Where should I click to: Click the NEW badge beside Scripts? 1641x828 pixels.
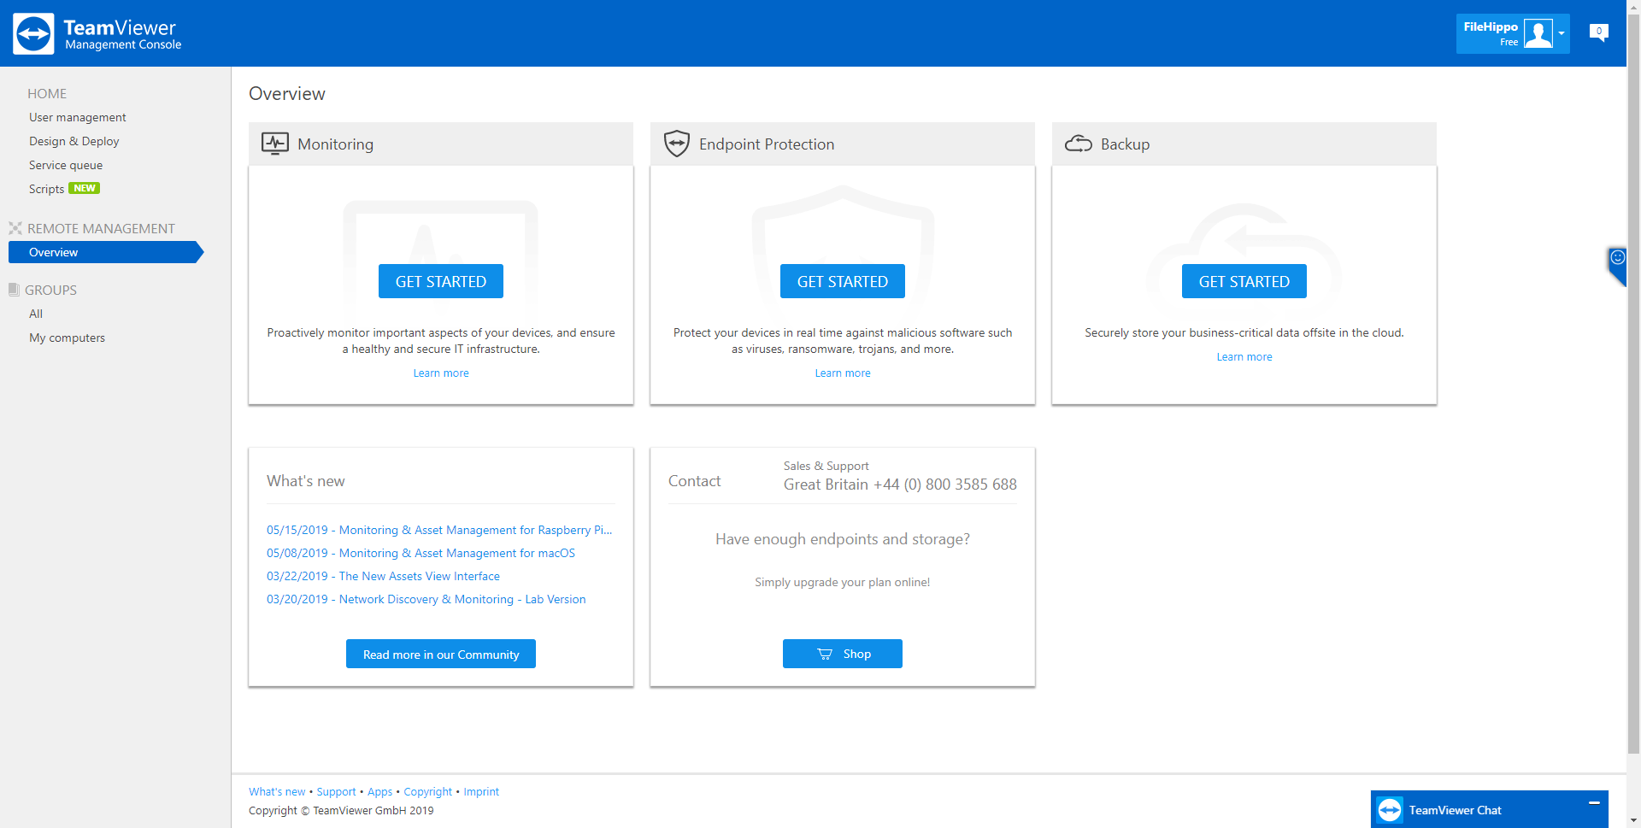pyautogui.click(x=85, y=188)
